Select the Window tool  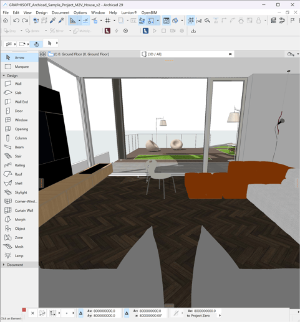pyautogui.click(x=19, y=120)
